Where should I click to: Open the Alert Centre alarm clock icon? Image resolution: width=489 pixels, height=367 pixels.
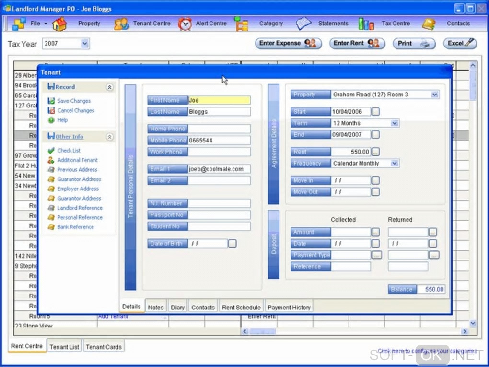pyautogui.click(x=185, y=24)
